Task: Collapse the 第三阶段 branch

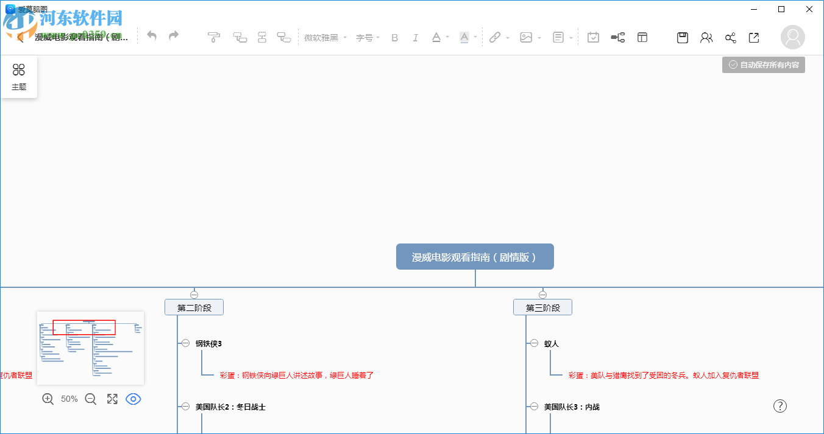Action: [x=543, y=295]
